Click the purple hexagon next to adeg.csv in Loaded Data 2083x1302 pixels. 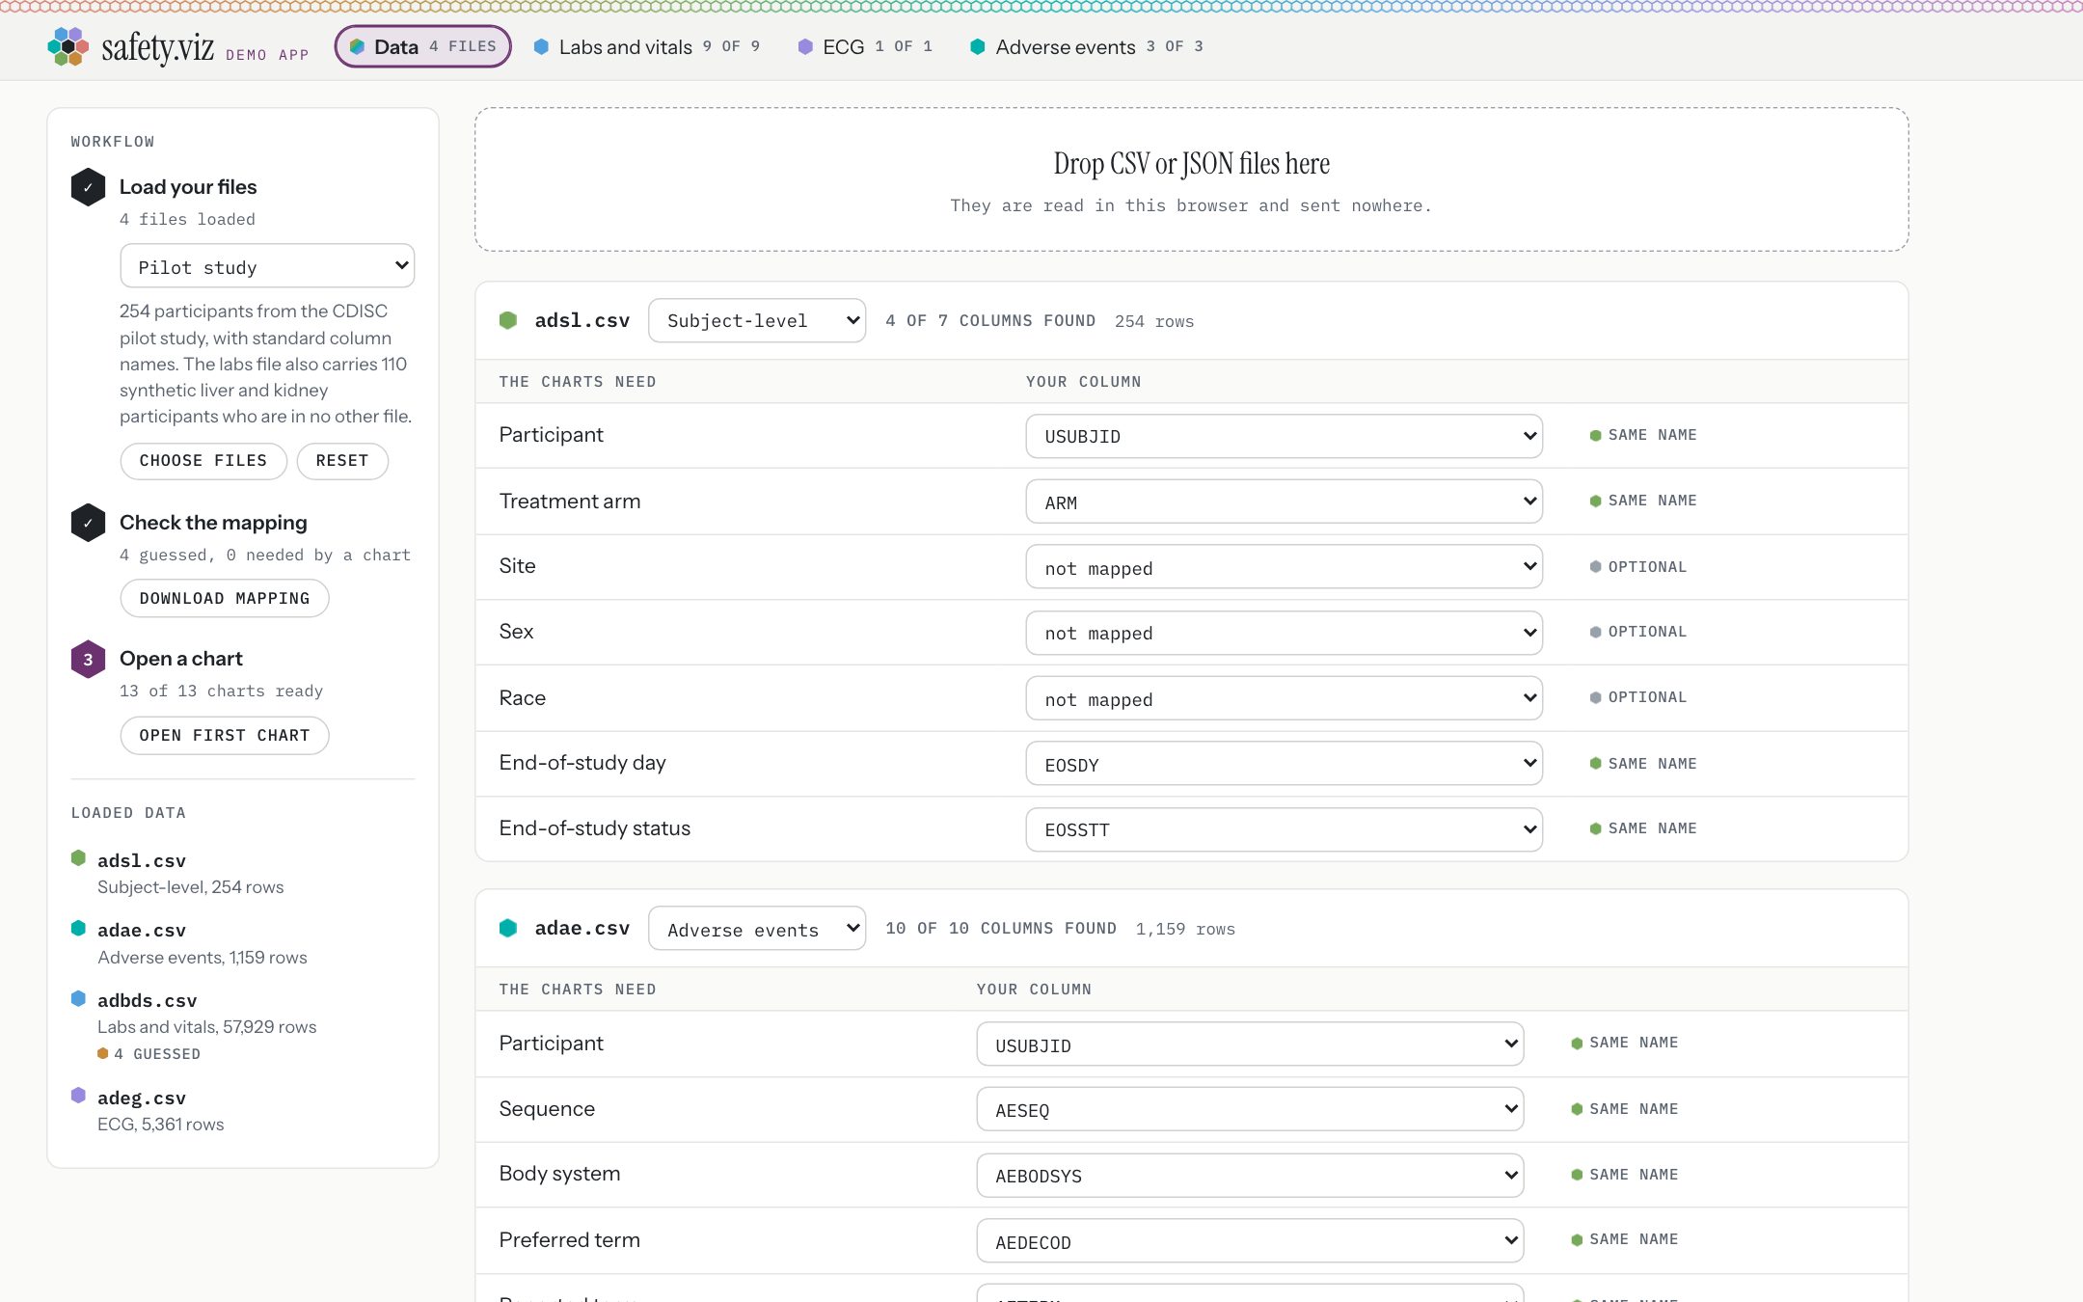78,1095
